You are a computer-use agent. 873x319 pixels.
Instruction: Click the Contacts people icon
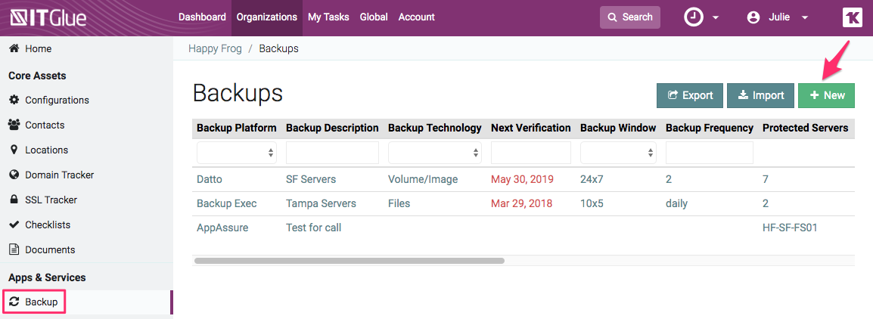tap(14, 125)
